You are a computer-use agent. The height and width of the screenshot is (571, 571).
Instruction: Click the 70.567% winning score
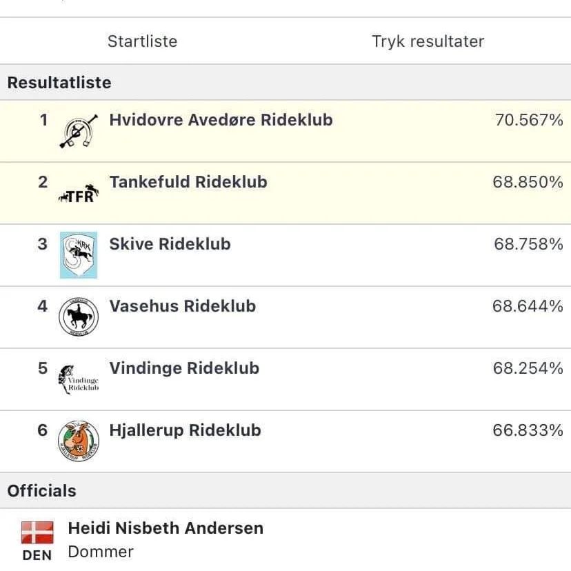(529, 120)
